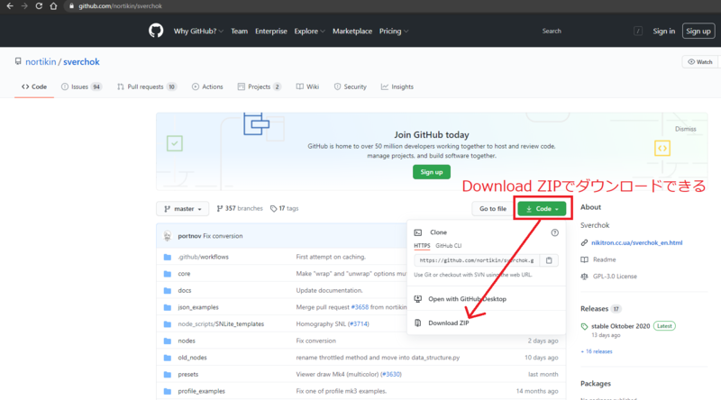
Task: Open the presets folder
Action: tap(188, 374)
